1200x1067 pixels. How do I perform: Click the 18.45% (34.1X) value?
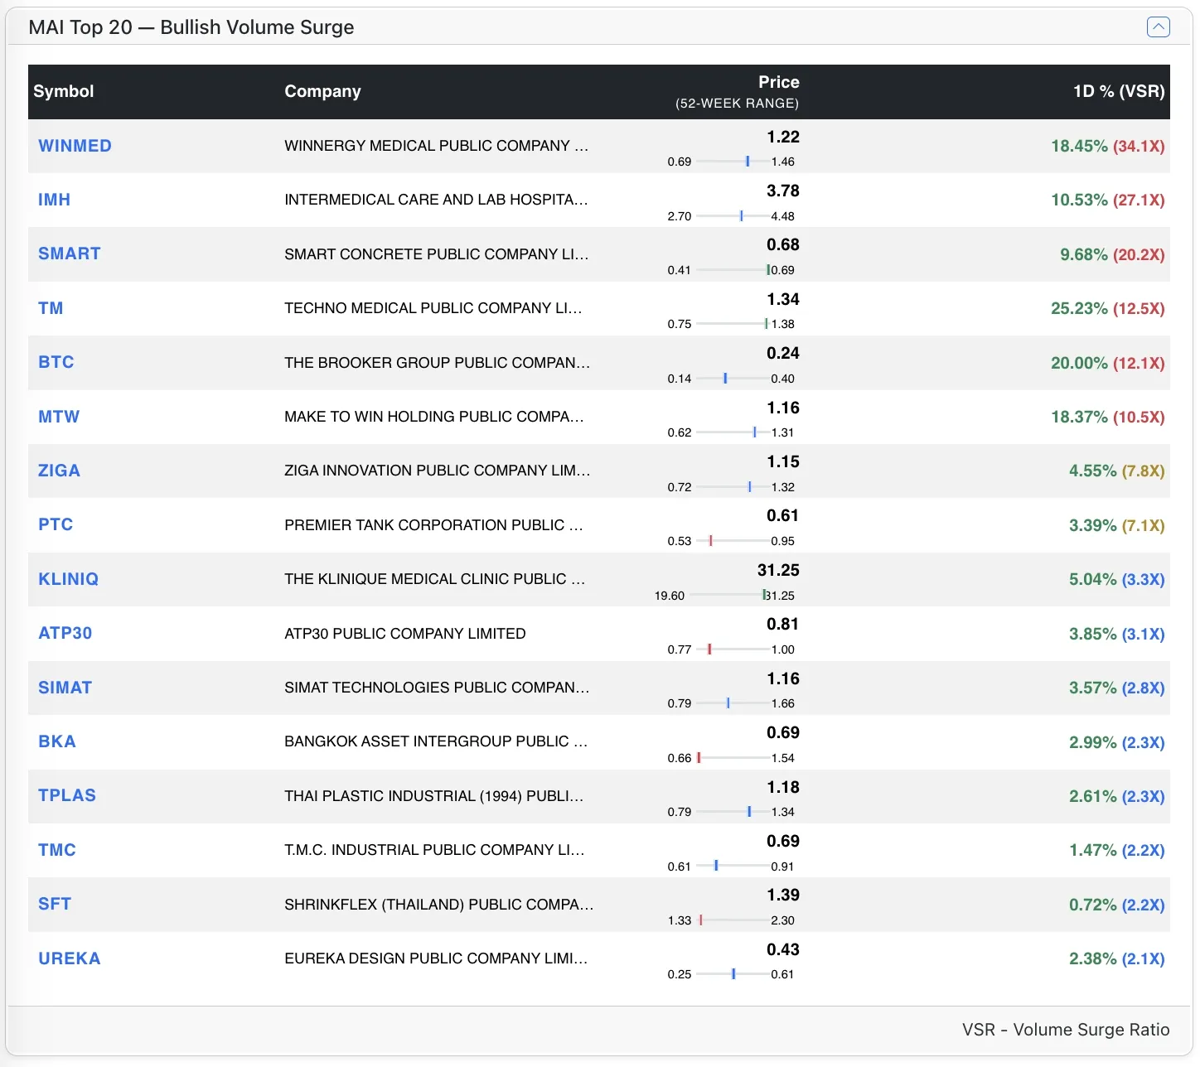point(1108,147)
